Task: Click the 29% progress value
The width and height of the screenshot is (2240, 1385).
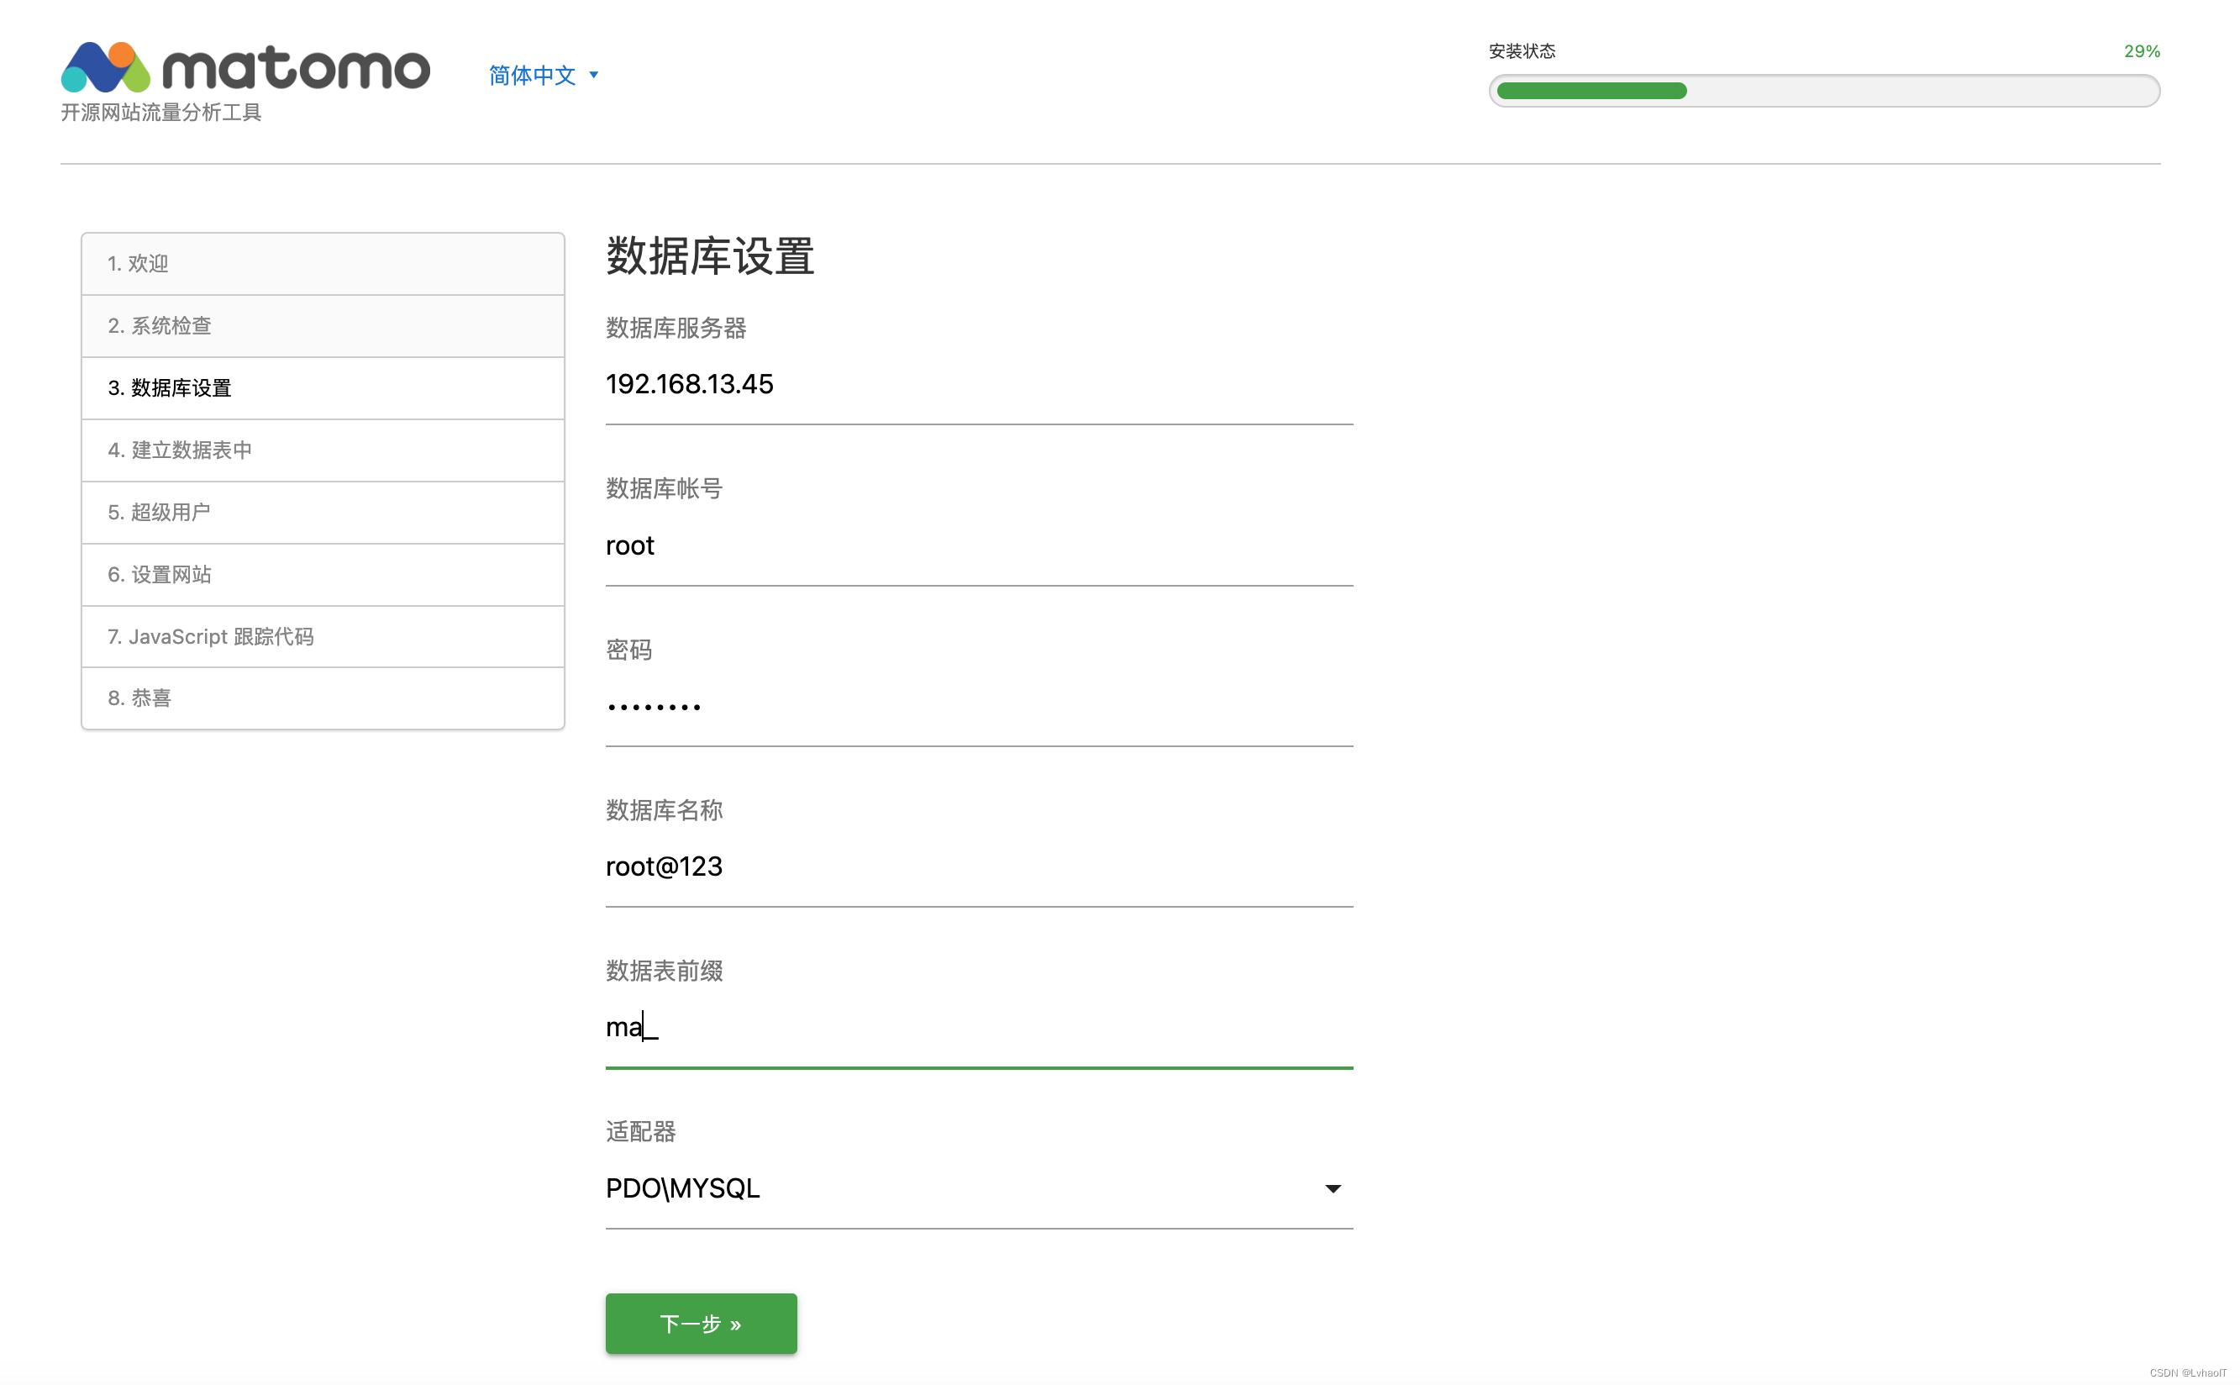Action: 2141,51
